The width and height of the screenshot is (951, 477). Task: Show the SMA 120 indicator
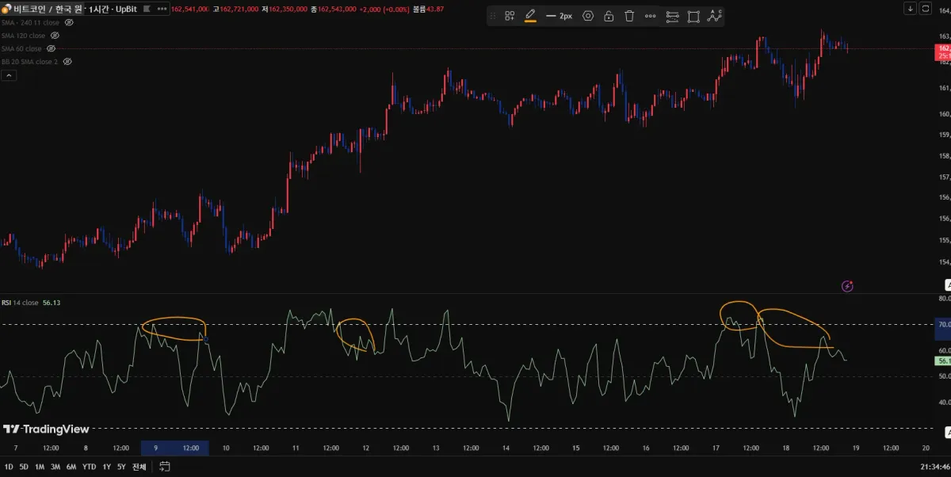(x=55, y=36)
